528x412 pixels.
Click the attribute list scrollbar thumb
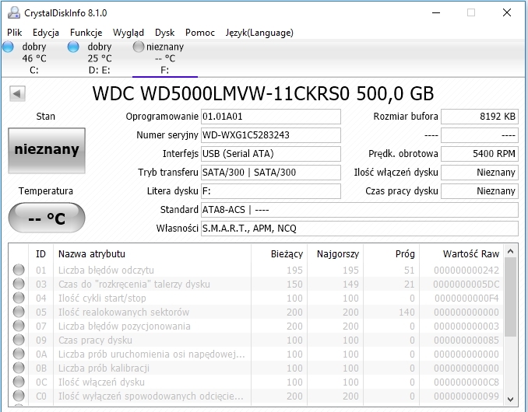(x=511, y=298)
